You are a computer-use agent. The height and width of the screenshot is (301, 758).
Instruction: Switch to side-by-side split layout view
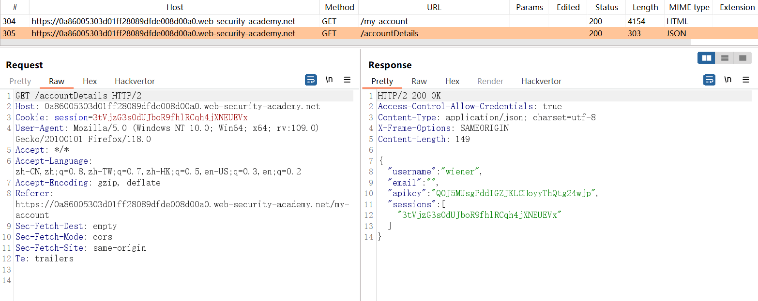pyautogui.click(x=706, y=58)
